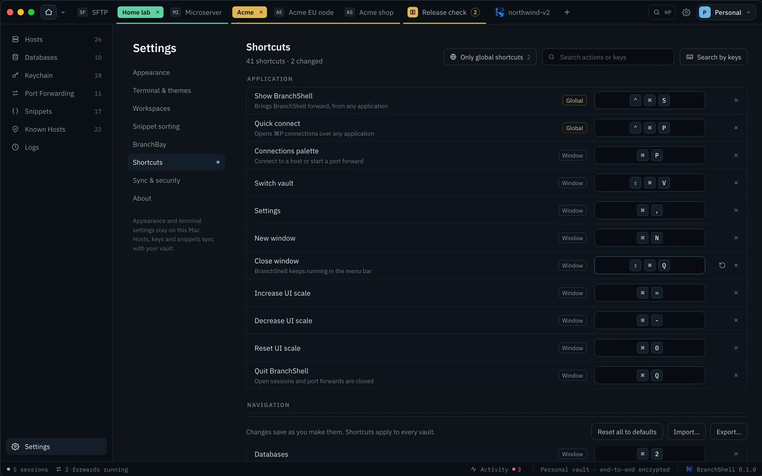Open the Home icon button
Viewport: 762px width, 476px height.
coord(49,12)
